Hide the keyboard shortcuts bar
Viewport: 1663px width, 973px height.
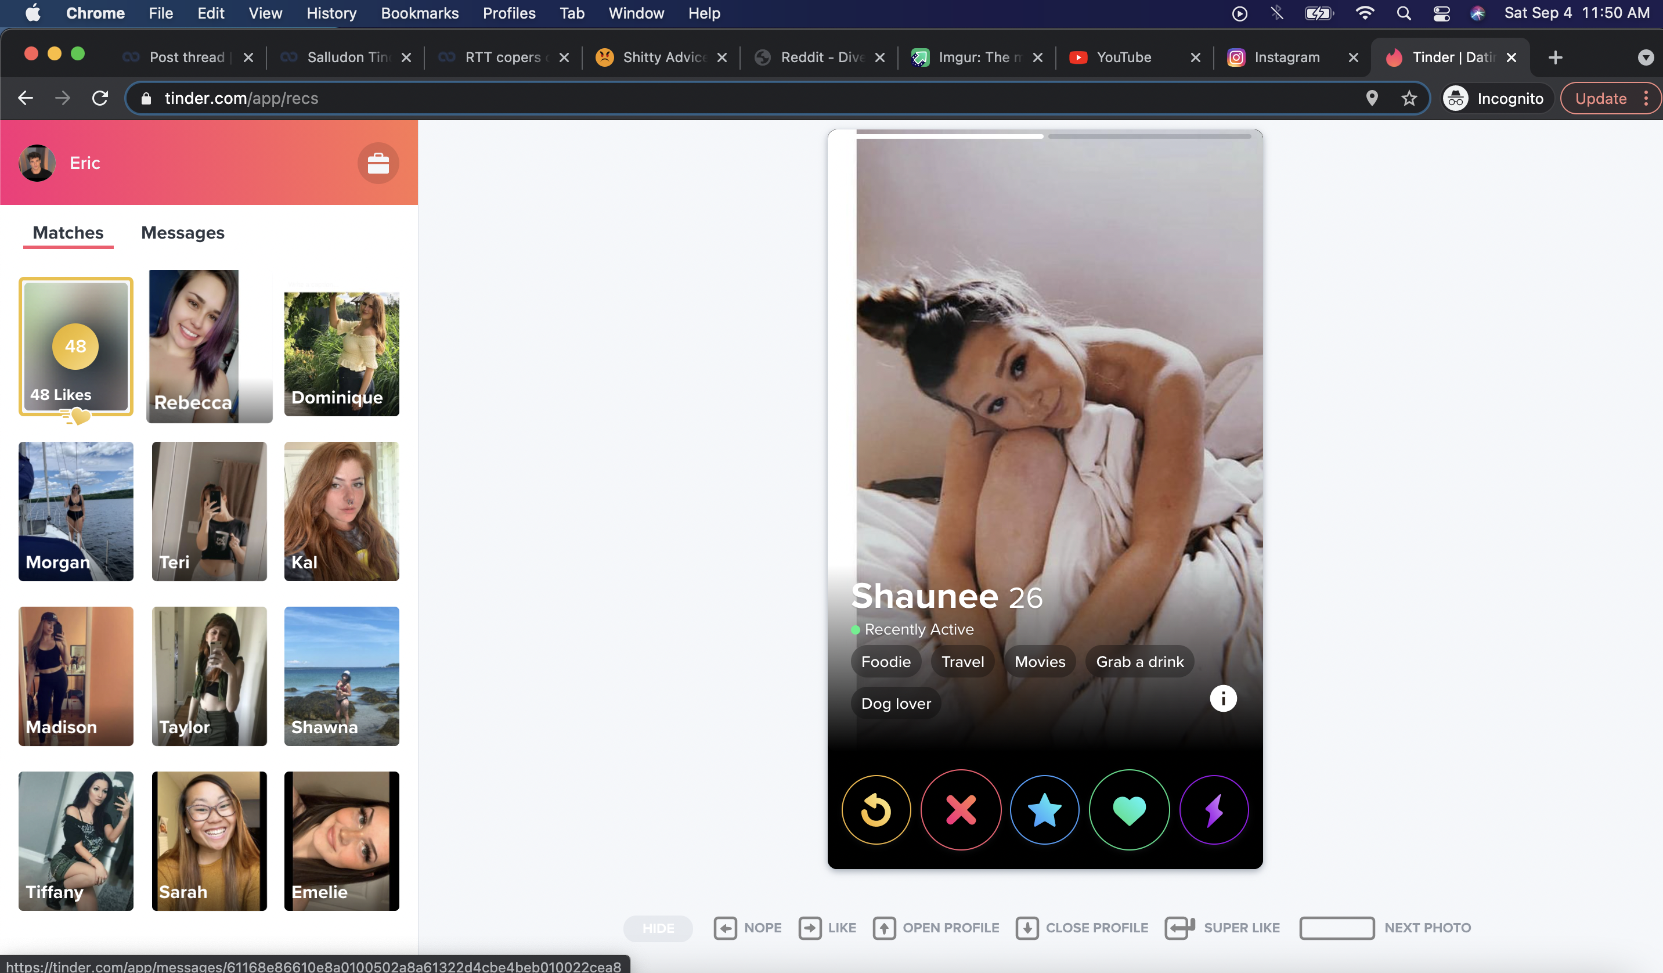click(657, 928)
